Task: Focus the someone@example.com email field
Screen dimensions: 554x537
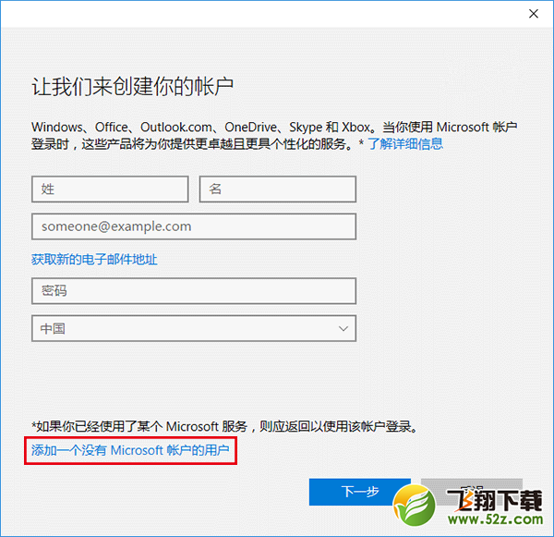Action: 194,226
